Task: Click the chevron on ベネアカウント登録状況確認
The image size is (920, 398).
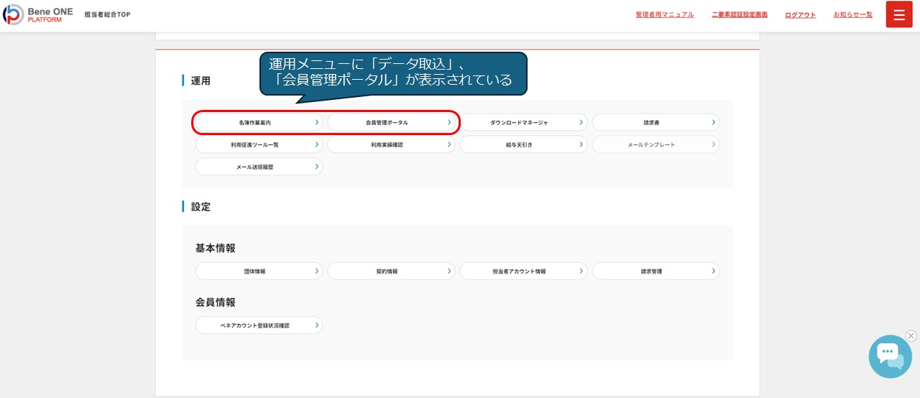Action: (316, 325)
